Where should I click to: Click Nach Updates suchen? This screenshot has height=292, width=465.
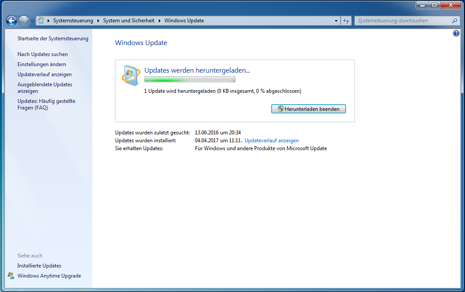pyautogui.click(x=42, y=54)
